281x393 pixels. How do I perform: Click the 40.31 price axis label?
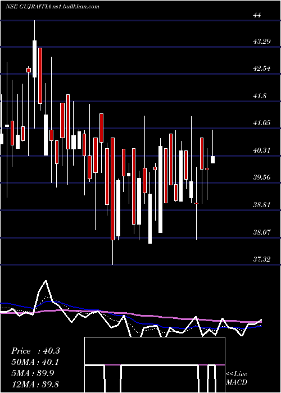[262, 150]
